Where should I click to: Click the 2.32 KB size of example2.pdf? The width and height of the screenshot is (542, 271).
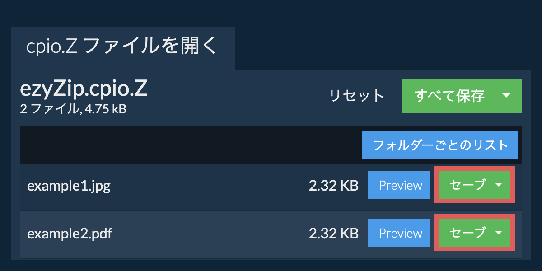pos(333,234)
